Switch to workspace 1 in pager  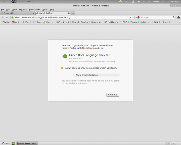tap(168, 143)
